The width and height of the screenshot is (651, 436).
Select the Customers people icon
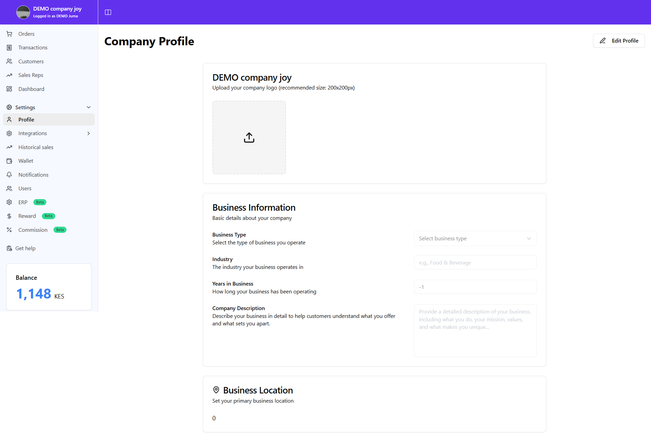coord(9,61)
